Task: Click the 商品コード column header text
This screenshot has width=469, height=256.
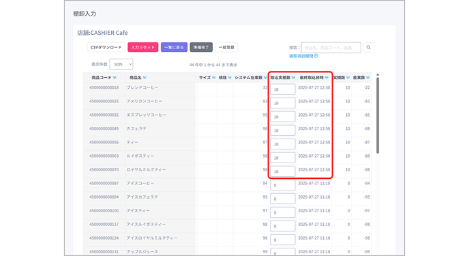Action: point(102,78)
